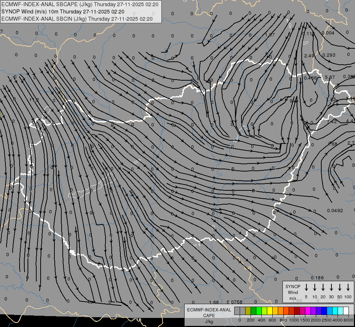Click the 4000 tick label on CAPE scale

pyautogui.click(x=337, y=320)
